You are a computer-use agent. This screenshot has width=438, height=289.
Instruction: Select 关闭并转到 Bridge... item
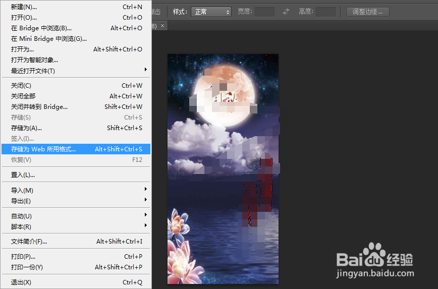tap(76, 107)
